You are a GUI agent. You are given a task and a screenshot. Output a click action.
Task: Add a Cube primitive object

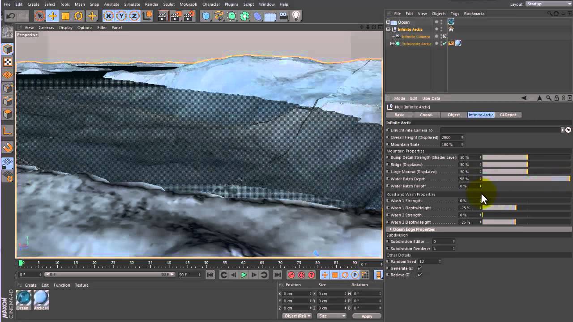click(206, 16)
